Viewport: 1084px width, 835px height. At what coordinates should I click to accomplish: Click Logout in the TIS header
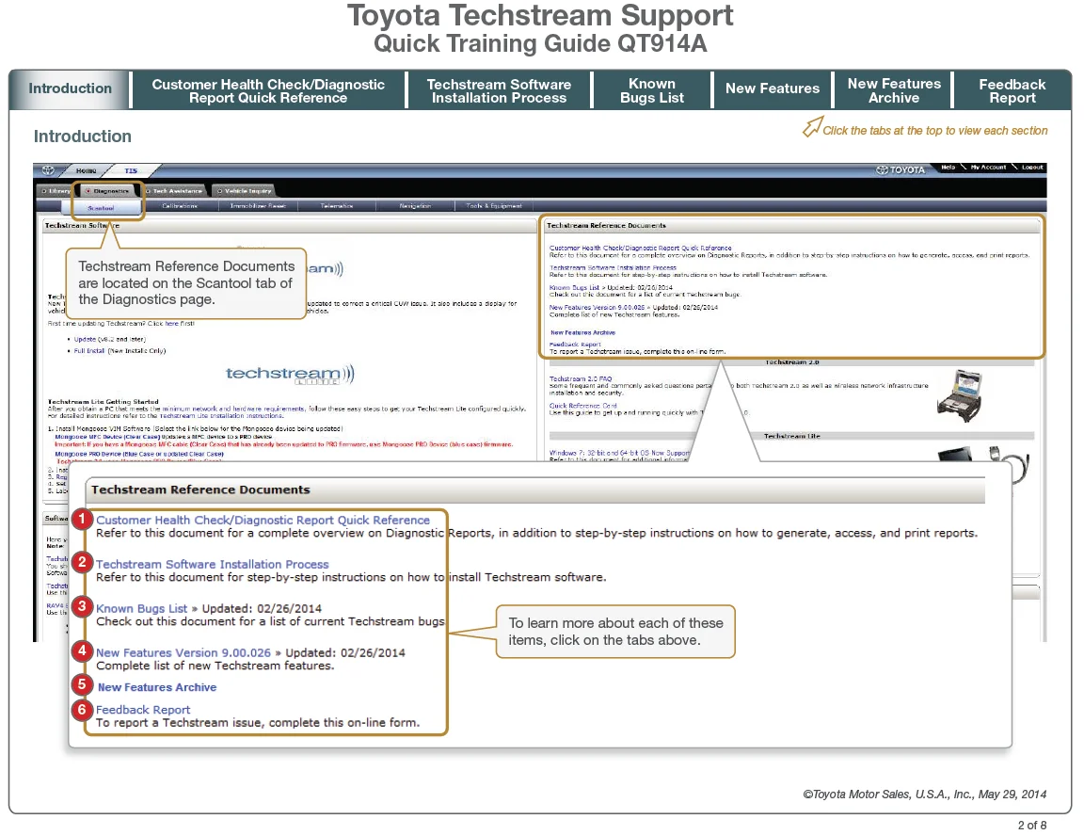pos(1031,168)
